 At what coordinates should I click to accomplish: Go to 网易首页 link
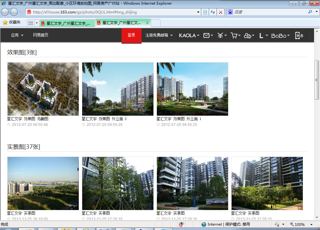click(x=41, y=35)
